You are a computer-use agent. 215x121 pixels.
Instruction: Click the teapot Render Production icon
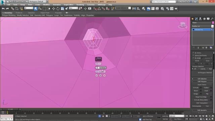[x=176, y=8]
